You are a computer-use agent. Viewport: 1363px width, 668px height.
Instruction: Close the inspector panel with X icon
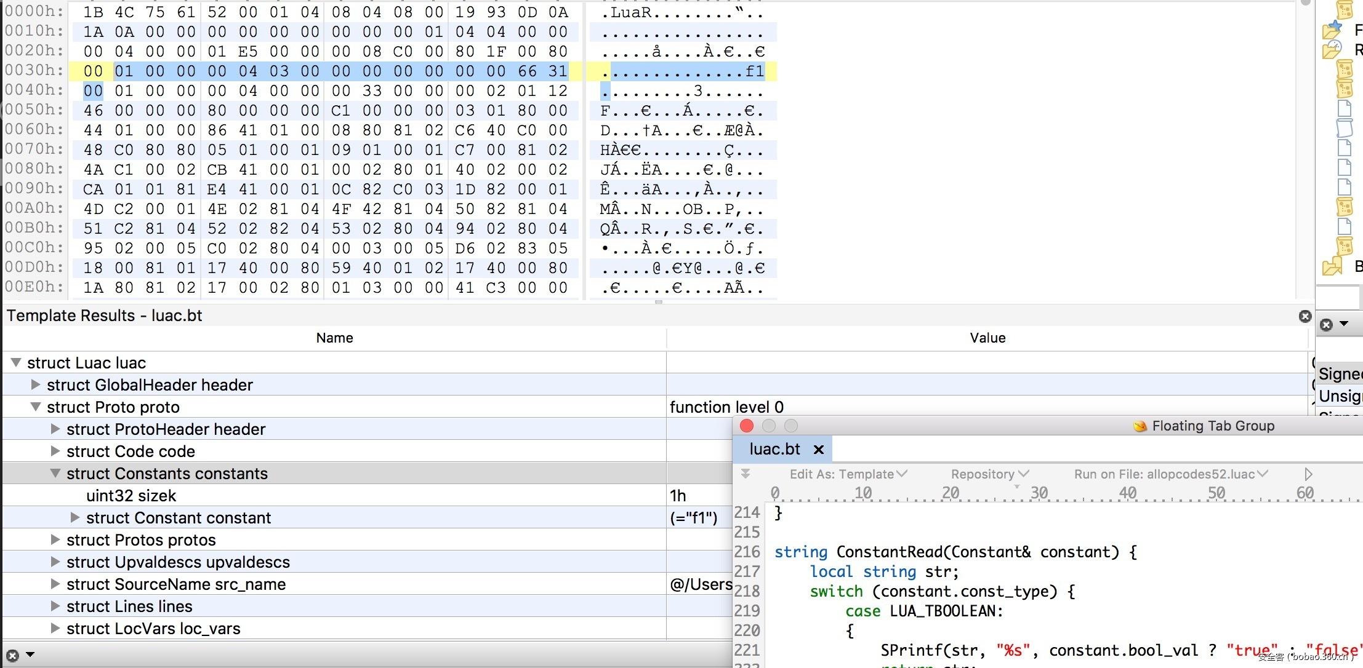click(1327, 325)
